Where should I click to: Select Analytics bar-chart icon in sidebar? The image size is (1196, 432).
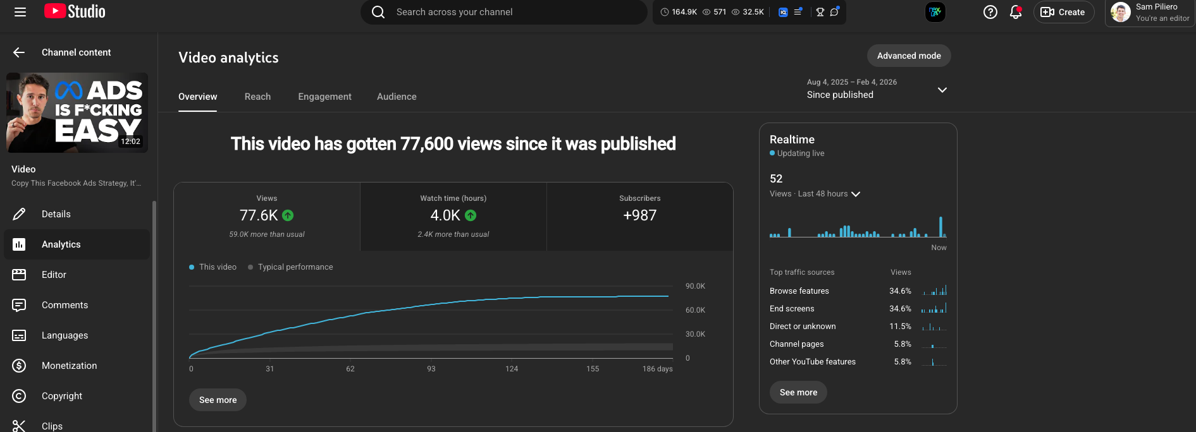coord(19,244)
